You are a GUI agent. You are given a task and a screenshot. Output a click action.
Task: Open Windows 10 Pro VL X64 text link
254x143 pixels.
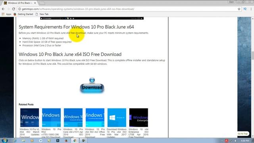click(x=29, y=133)
